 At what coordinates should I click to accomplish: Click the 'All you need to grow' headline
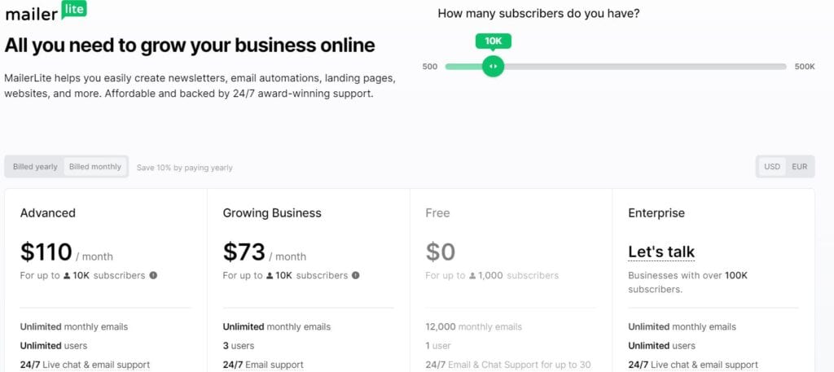tap(189, 45)
